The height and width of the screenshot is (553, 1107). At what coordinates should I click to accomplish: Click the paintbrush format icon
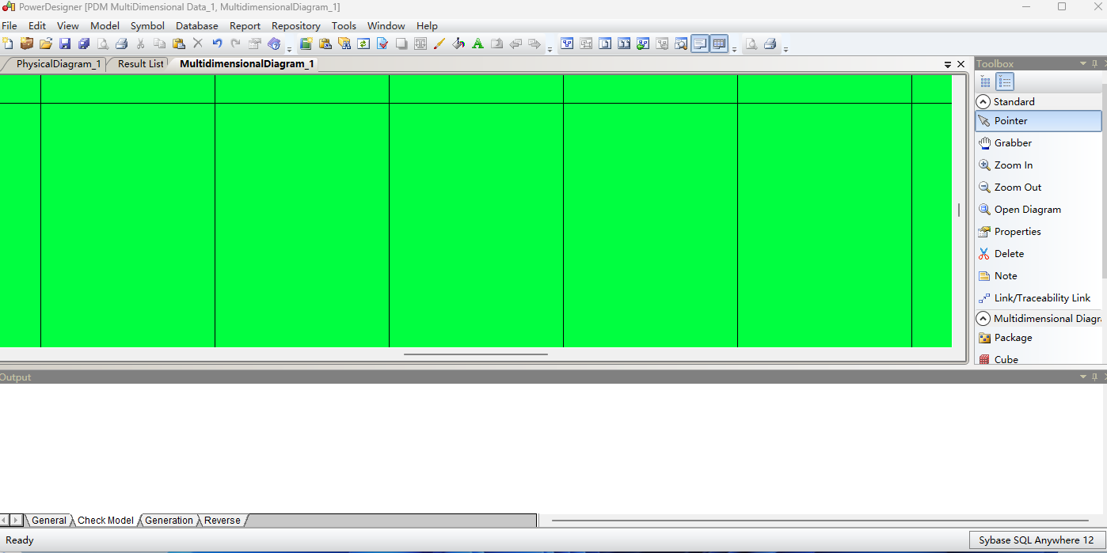point(439,44)
